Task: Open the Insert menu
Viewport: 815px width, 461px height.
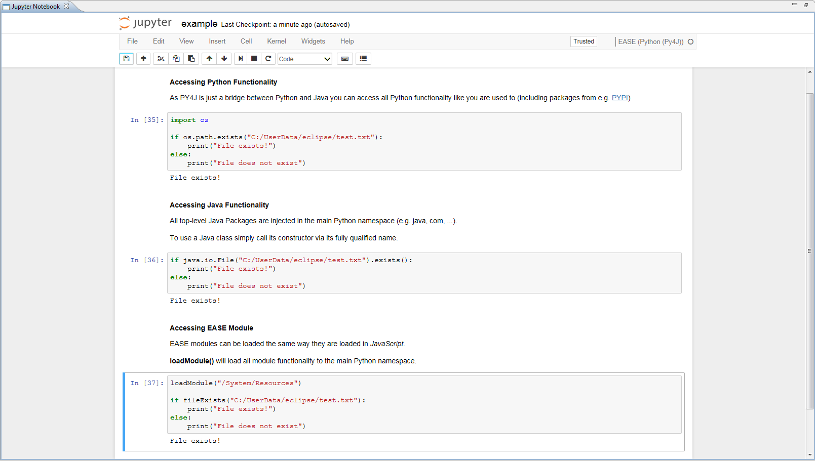Action: 217,41
